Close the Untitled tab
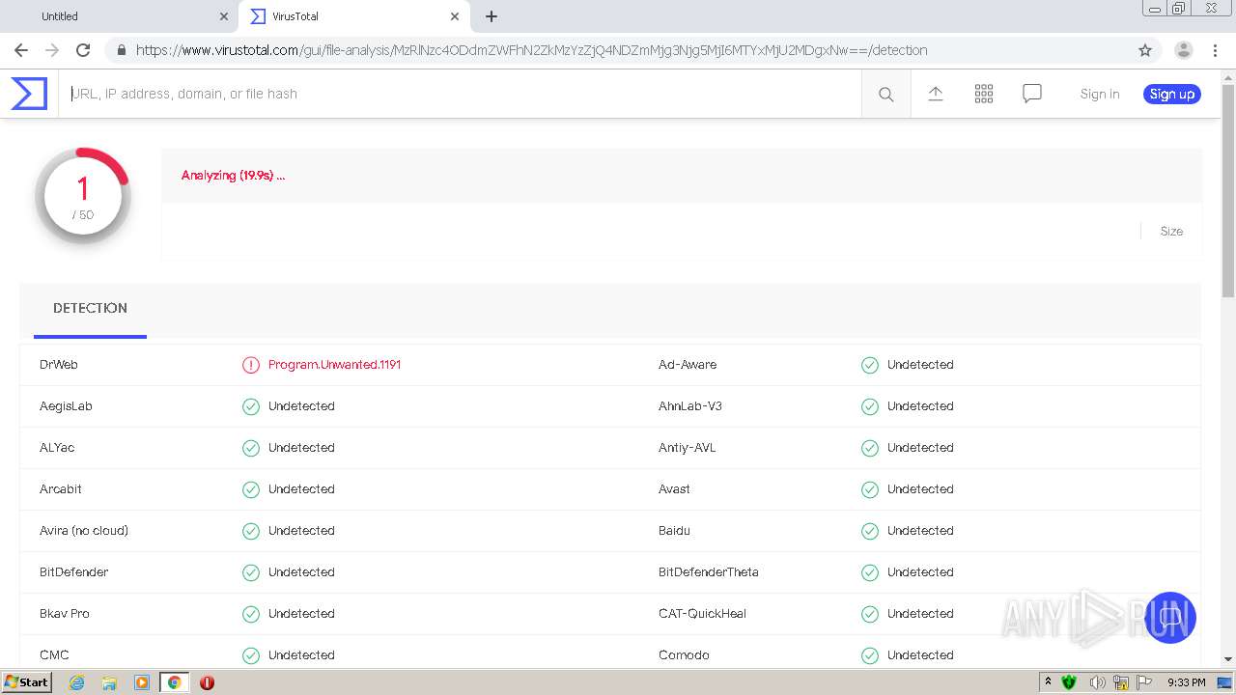The height and width of the screenshot is (695, 1236). 224,16
